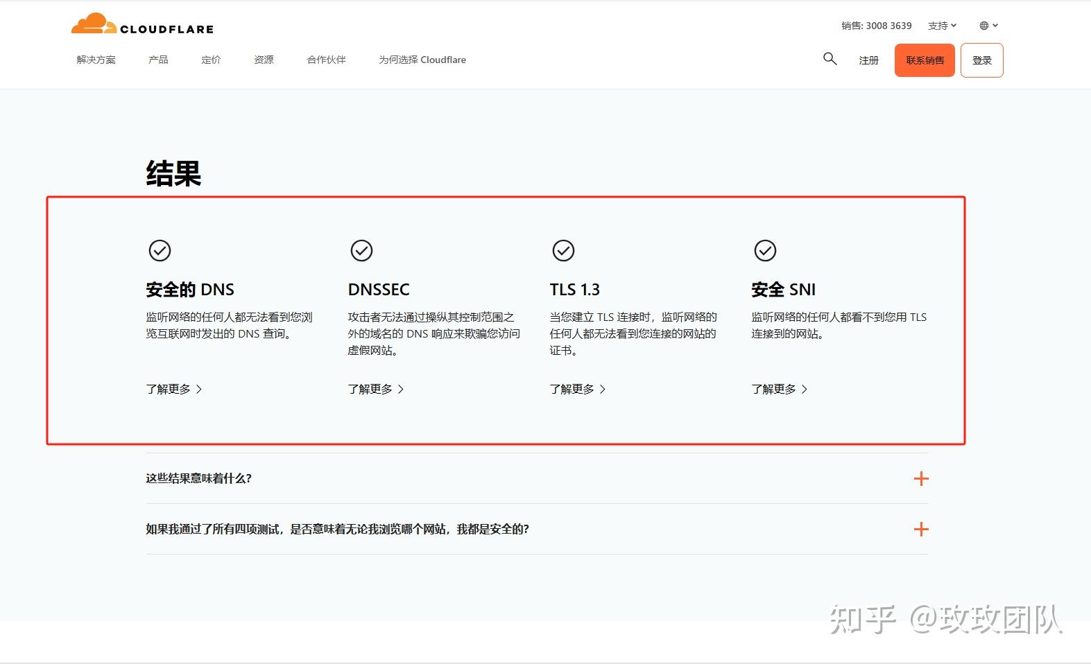
Task: Click the checkmark icon above 安全 SNI
Action: pyautogui.click(x=765, y=250)
